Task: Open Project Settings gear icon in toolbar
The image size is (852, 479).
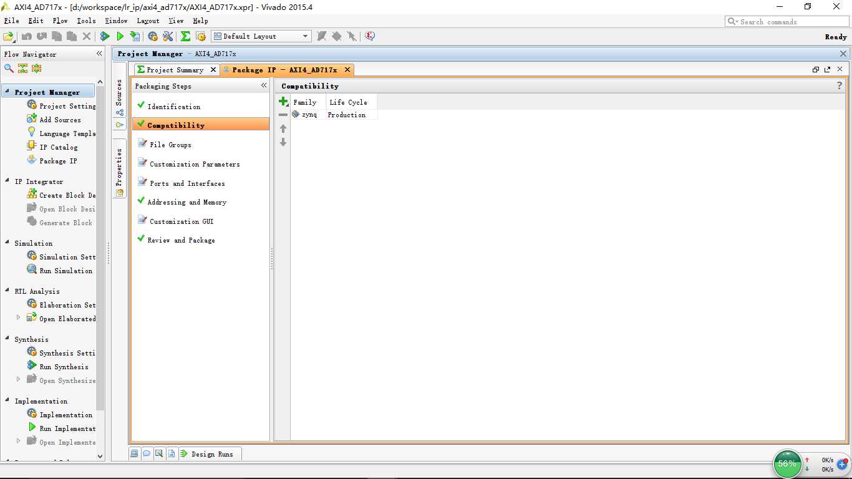Action: [x=153, y=36]
